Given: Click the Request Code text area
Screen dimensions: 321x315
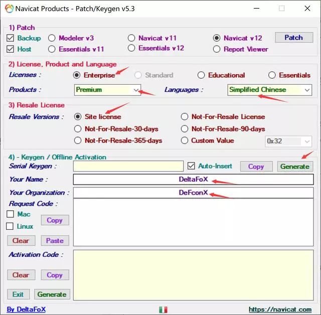Looking at the screenshot, I should coord(193,222).
